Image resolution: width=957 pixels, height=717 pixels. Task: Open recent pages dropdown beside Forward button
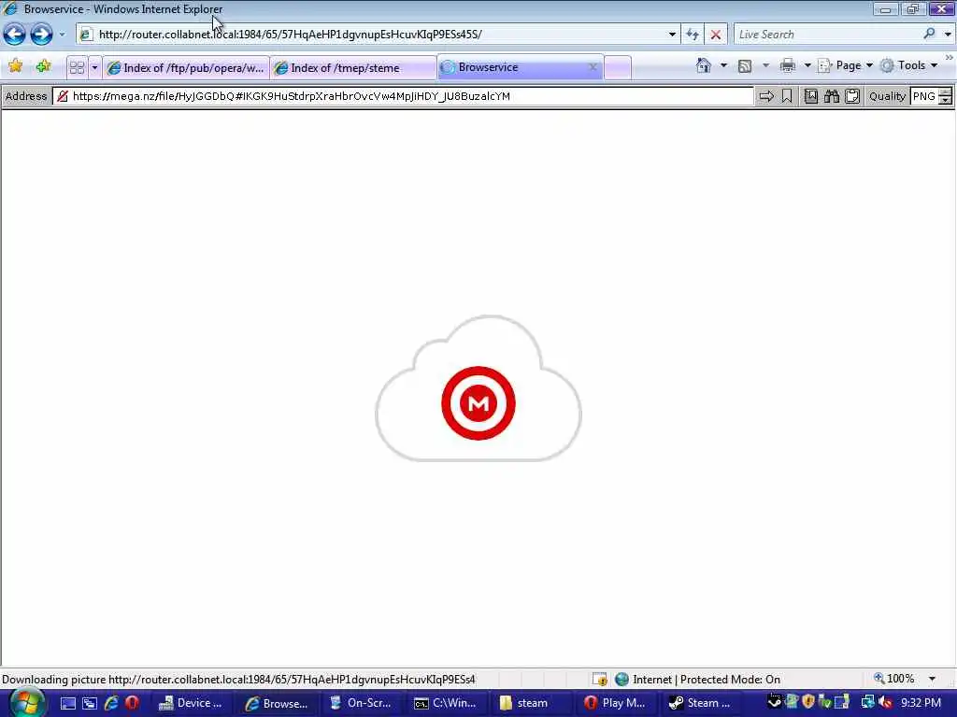(x=62, y=35)
